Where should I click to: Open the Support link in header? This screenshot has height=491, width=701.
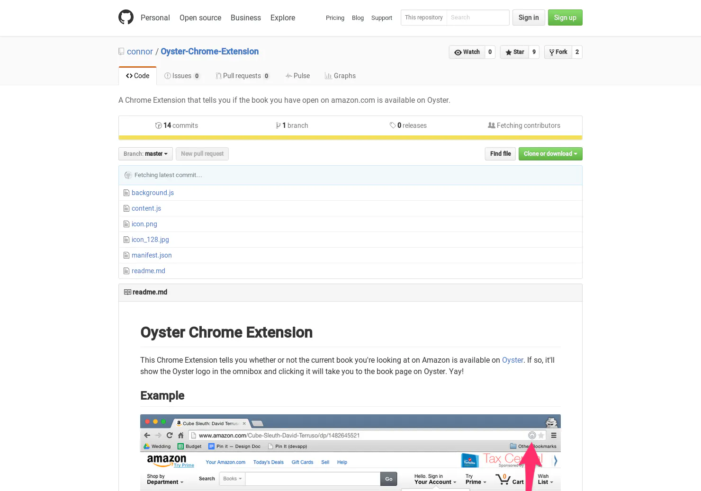click(382, 18)
